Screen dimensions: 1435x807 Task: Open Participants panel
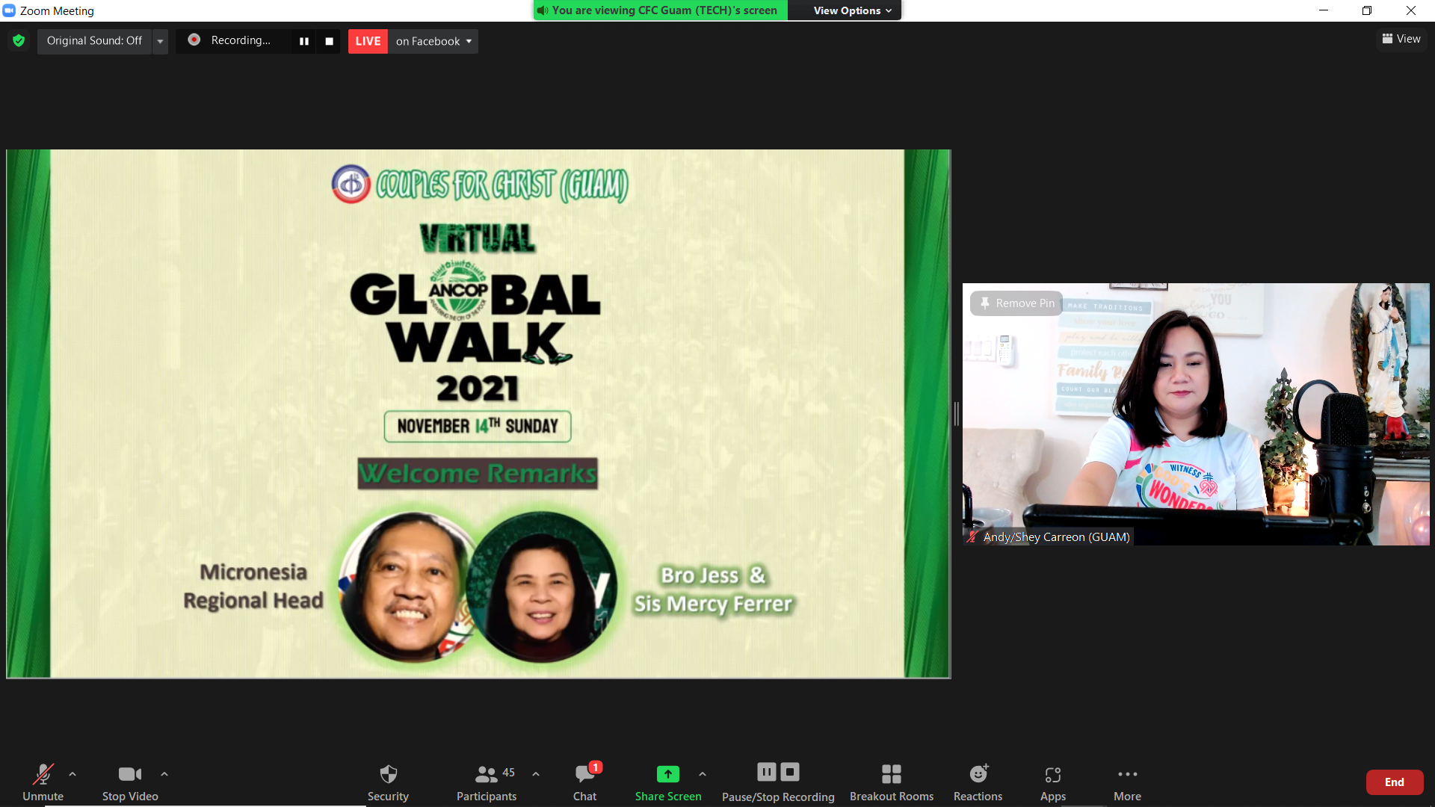[x=487, y=782]
